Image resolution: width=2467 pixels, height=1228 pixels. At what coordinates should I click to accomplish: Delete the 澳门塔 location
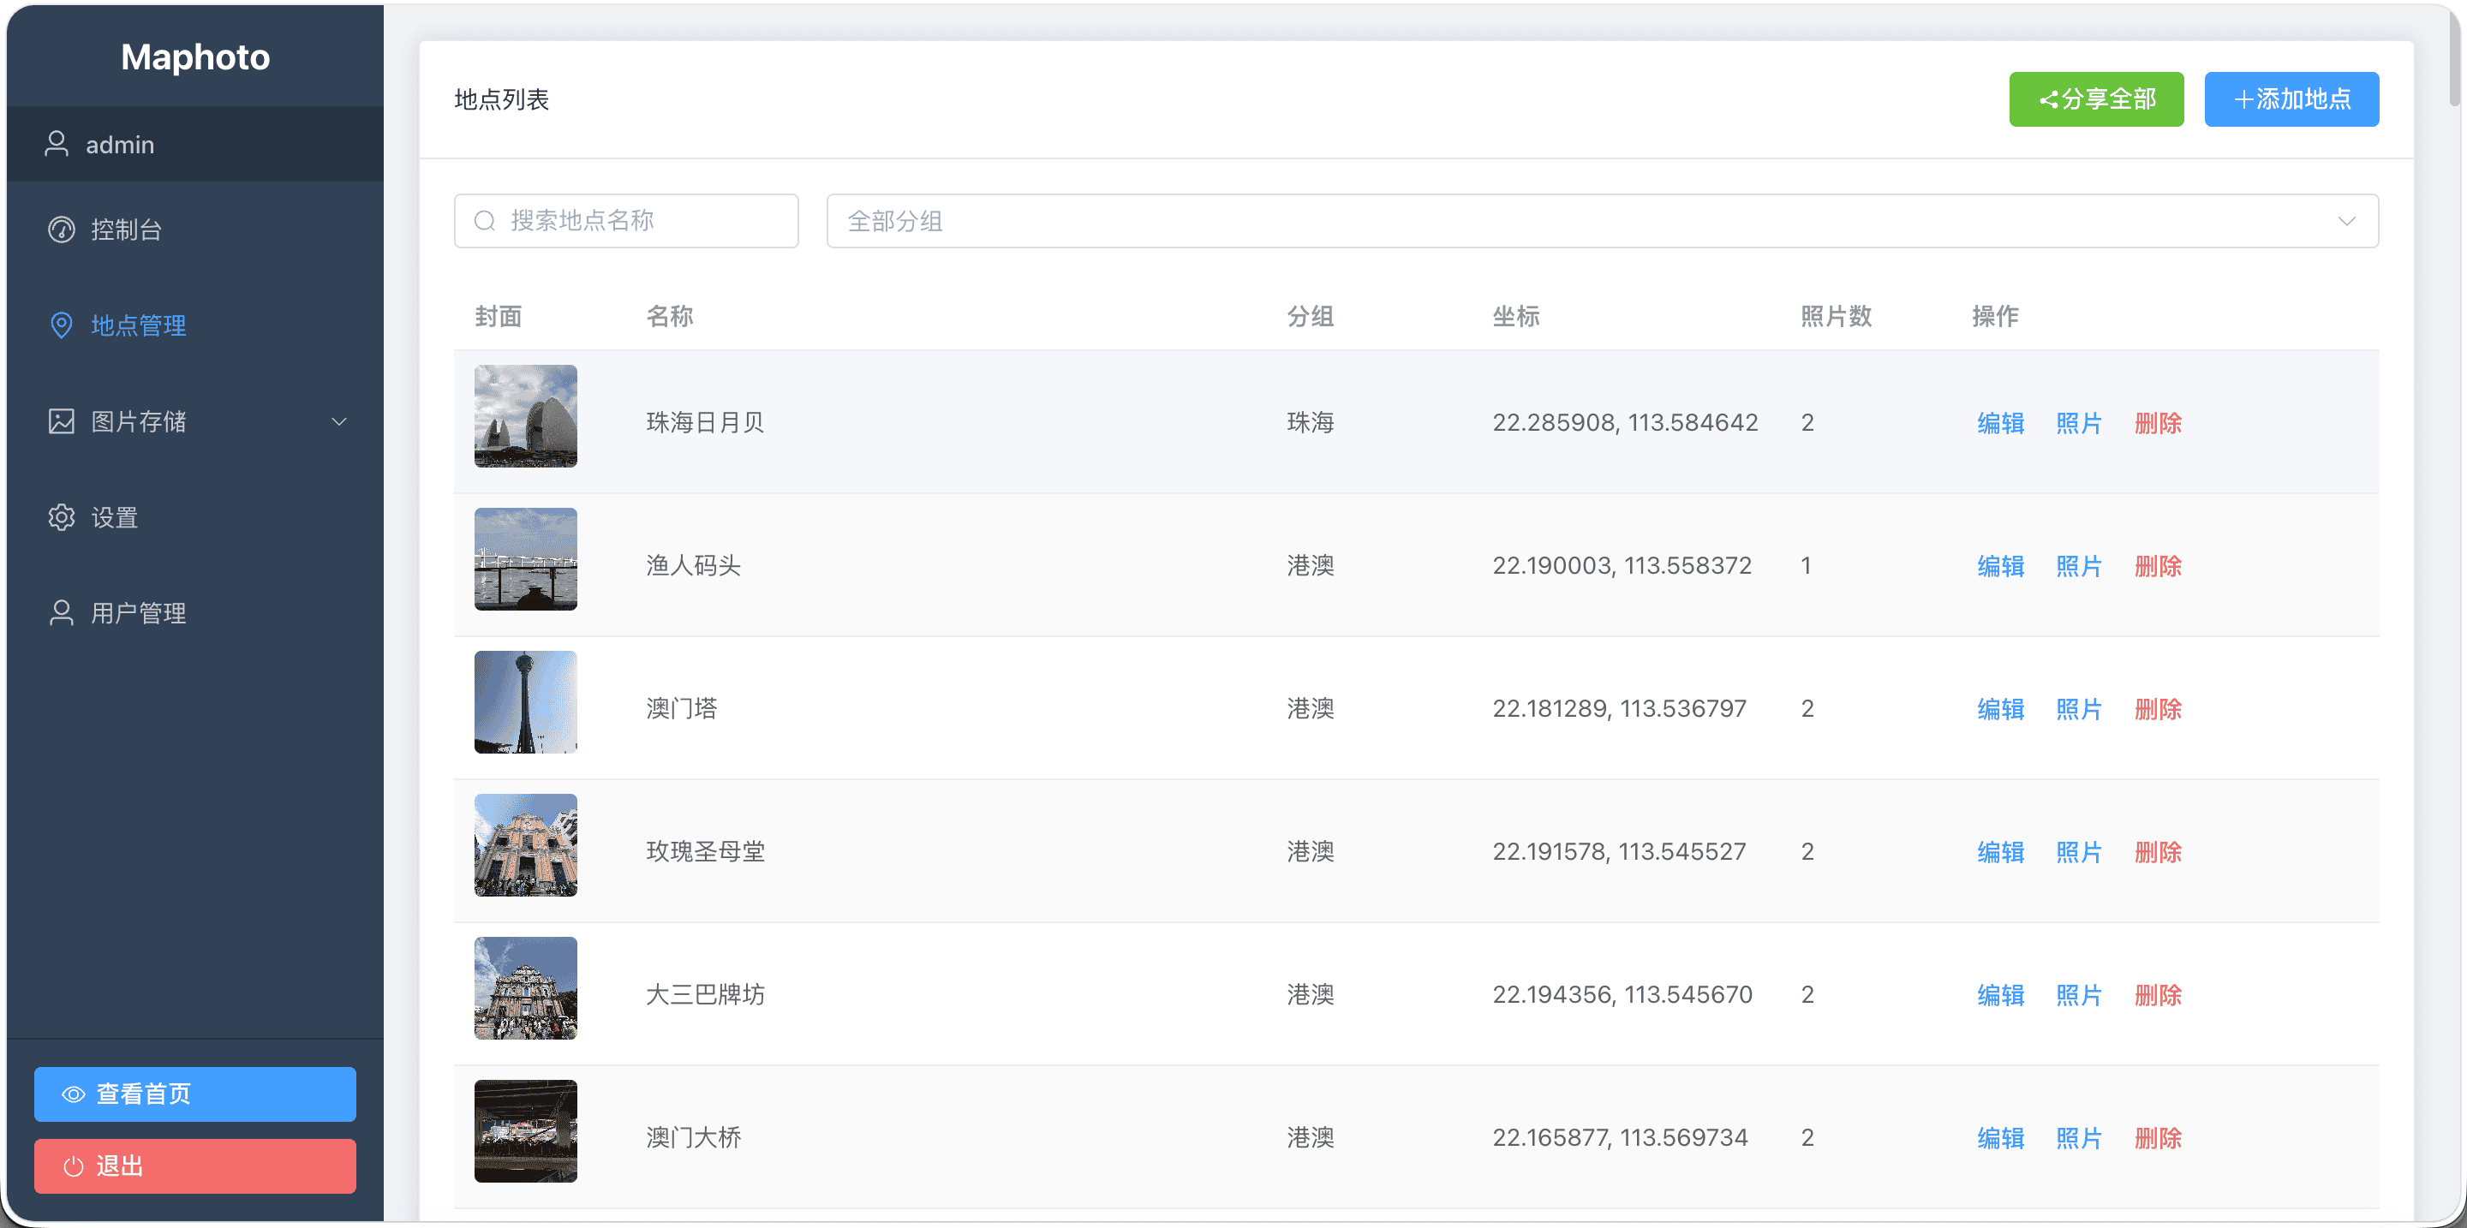(2158, 709)
